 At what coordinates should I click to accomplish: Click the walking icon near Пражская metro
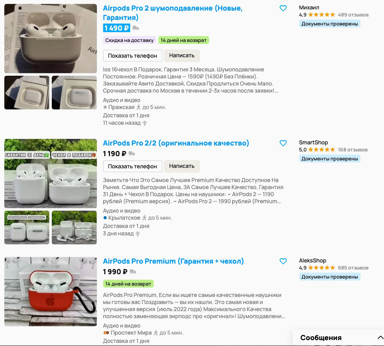coord(138,107)
